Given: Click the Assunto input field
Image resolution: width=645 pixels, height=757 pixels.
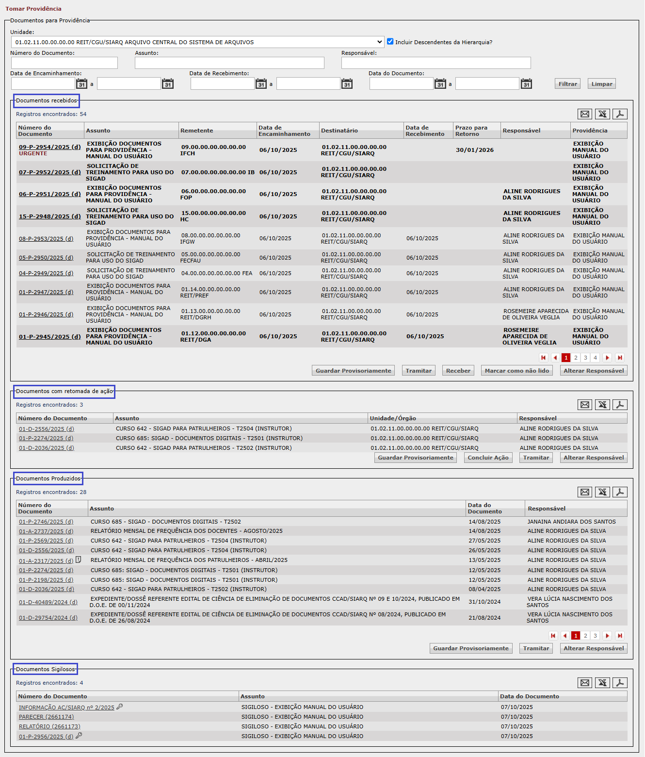Looking at the screenshot, I should click(x=229, y=63).
